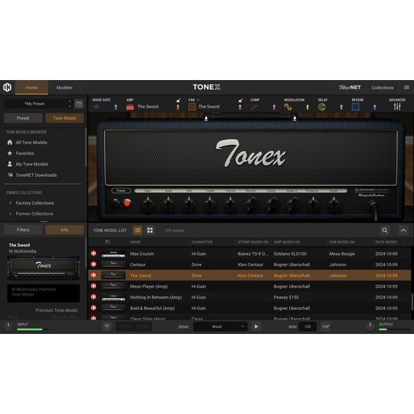Open the blue Reverb icon
Image resolution: width=414 pixels, height=414 pixels.
(x=355, y=107)
